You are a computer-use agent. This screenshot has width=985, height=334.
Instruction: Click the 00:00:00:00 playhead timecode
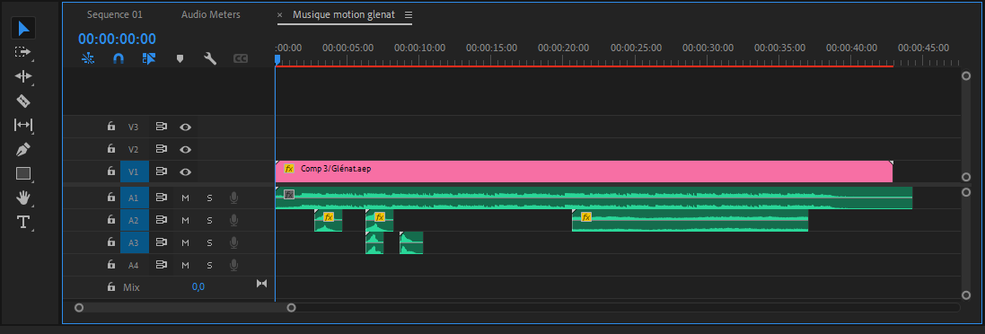click(117, 39)
